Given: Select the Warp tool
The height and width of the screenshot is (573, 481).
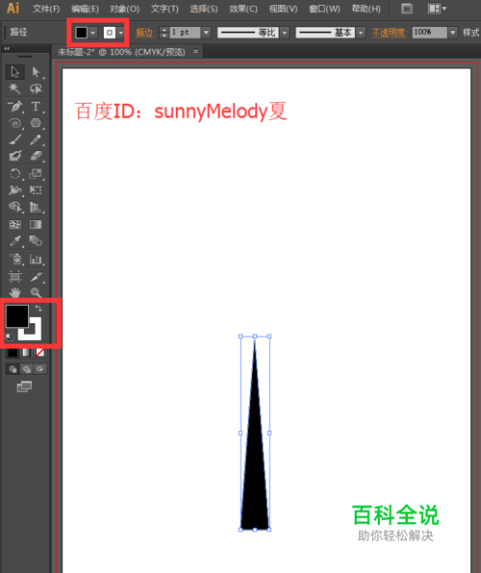Looking at the screenshot, I should pyautogui.click(x=15, y=190).
